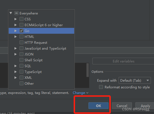The width and height of the screenshot is (154, 114).
Task: Check the JSON checkbox
Action: click(21, 54)
